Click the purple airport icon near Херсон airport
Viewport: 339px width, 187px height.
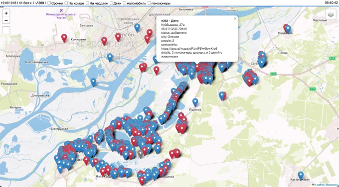tap(61, 10)
